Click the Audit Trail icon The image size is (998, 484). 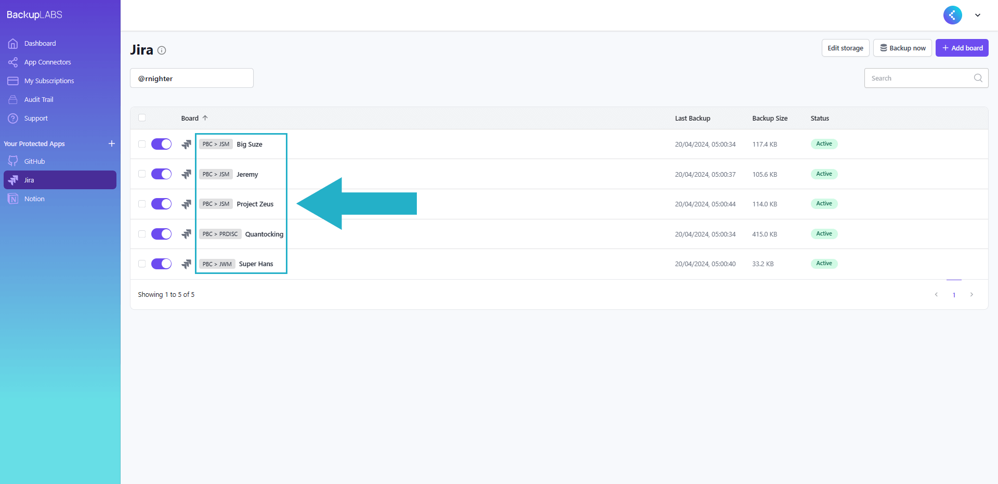13,100
